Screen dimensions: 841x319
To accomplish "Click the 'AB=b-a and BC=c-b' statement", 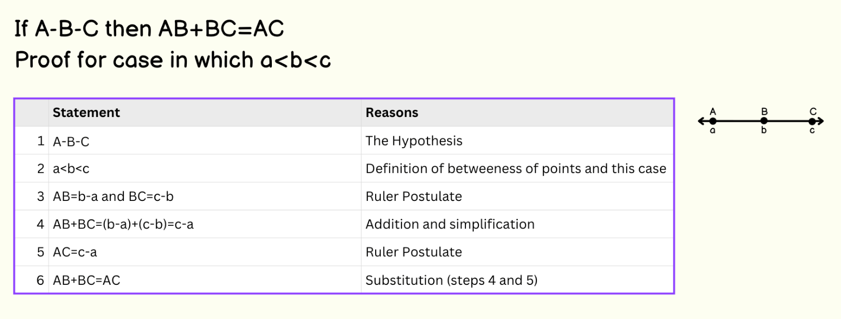I will click(113, 197).
